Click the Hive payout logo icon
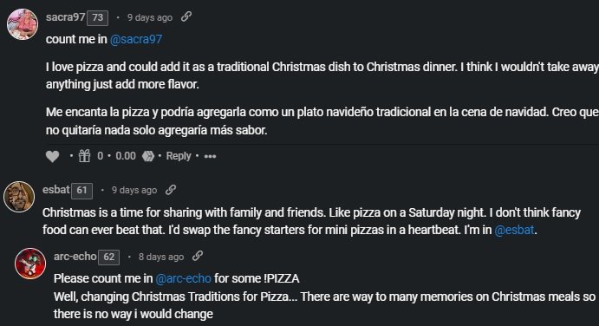This screenshot has width=599, height=326. [148, 156]
